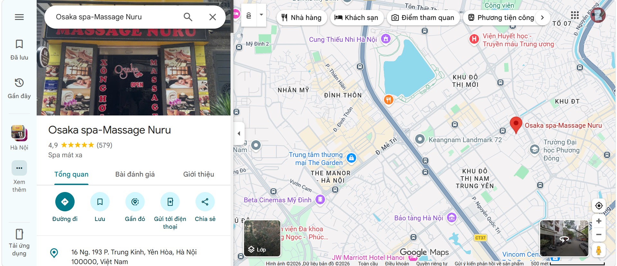Get directions with Đường đi button
The image size is (617, 266).
coord(65,202)
